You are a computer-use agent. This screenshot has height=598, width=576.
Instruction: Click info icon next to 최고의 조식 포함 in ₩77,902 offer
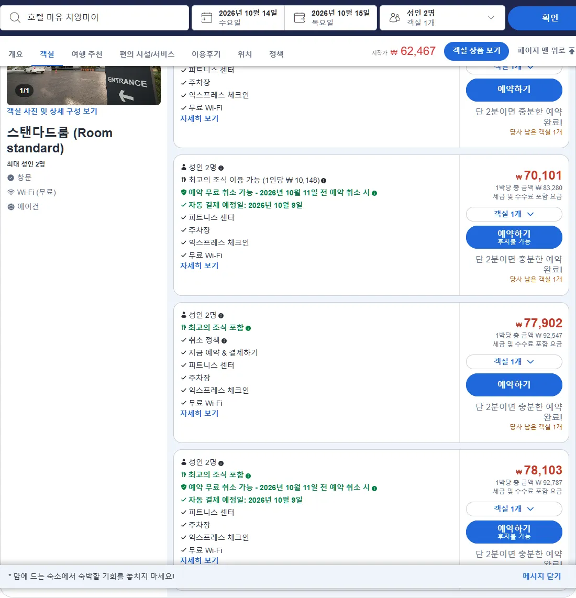(x=248, y=328)
